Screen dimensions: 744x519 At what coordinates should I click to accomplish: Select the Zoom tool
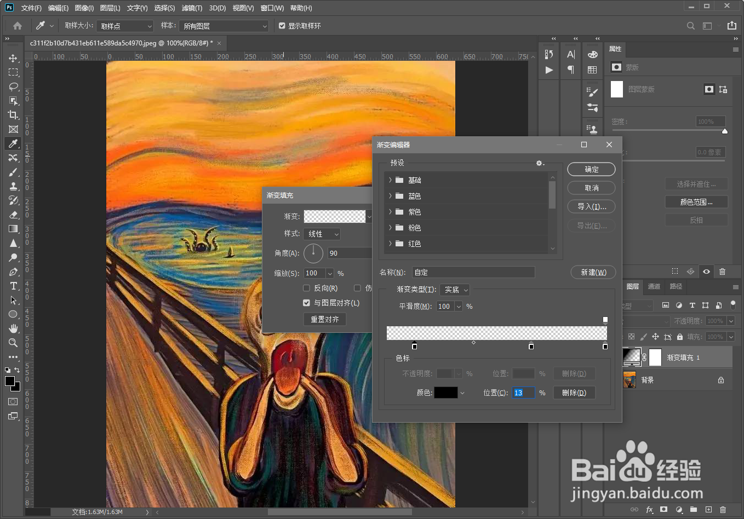pos(13,343)
